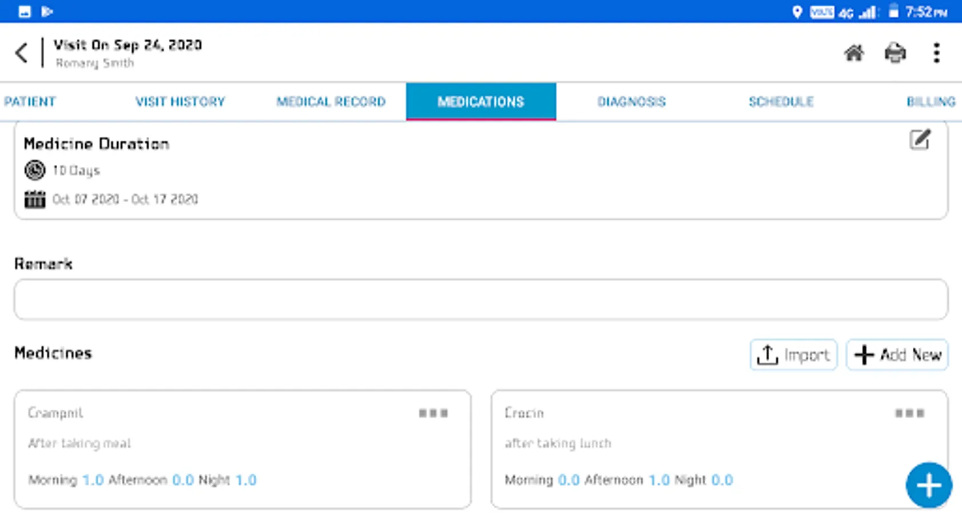
Task: Tap the "Remark" label
Action: (43, 264)
